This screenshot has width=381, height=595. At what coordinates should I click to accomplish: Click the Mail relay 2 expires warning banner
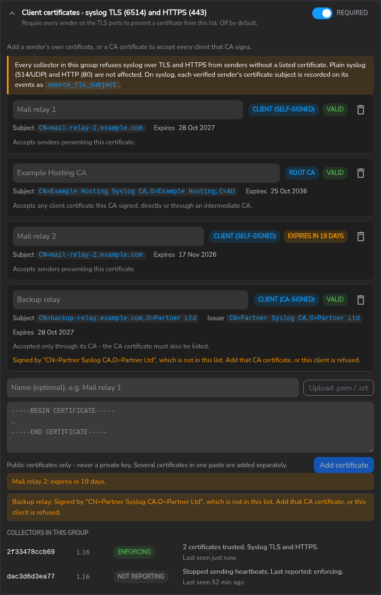[x=191, y=482]
